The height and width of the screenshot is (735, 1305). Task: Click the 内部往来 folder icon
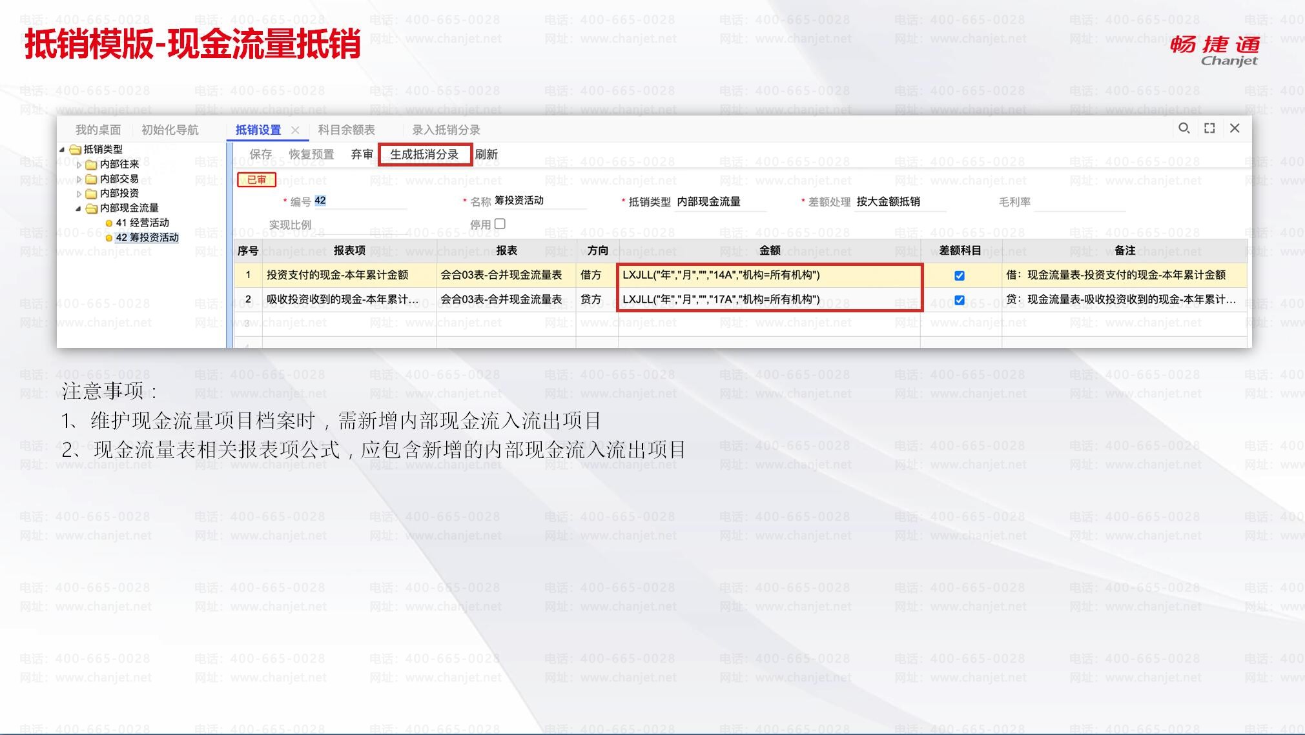click(92, 165)
